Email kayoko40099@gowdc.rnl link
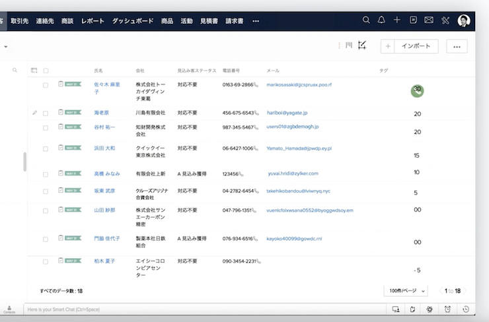Viewport: 489px width, 322px height. coord(294,239)
